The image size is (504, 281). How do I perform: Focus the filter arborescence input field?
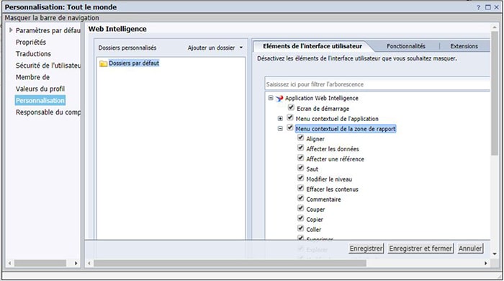click(x=377, y=84)
